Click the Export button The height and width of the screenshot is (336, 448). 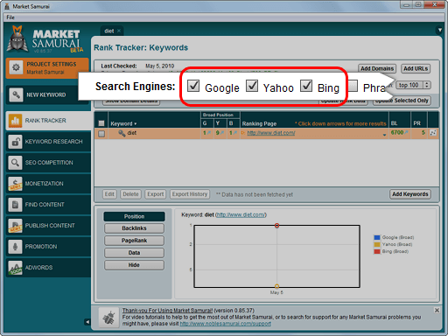pos(156,194)
